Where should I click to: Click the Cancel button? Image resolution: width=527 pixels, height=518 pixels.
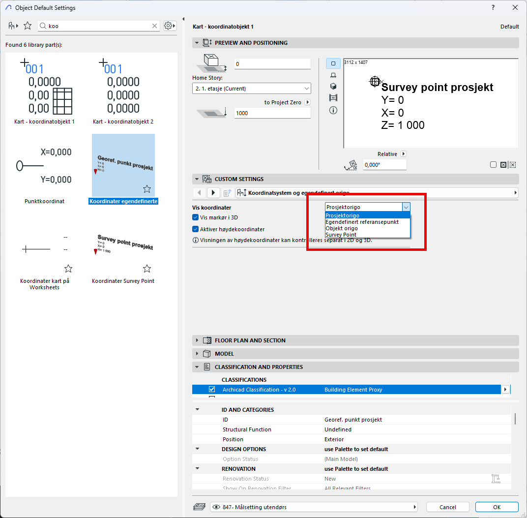pos(447,507)
